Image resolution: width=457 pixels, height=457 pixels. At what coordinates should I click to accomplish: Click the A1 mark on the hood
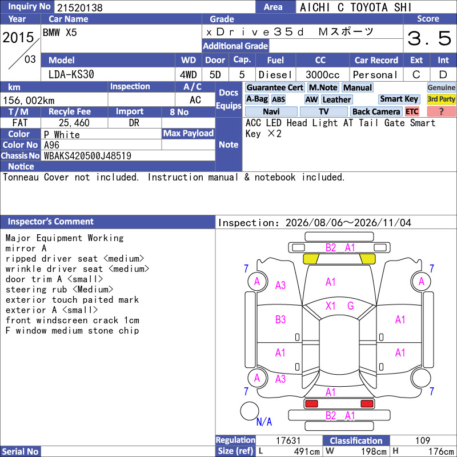pyautogui.click(x=330, y=282)
